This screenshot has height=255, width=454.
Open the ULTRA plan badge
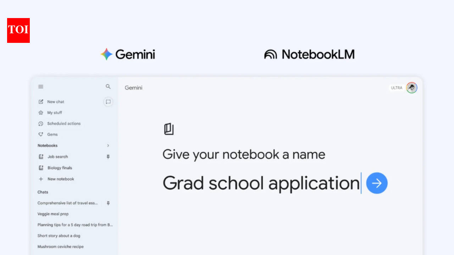click(x=396, y=87)
